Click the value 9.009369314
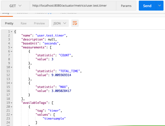This screenshot has height=126, width=165. (x=61, y=75)
